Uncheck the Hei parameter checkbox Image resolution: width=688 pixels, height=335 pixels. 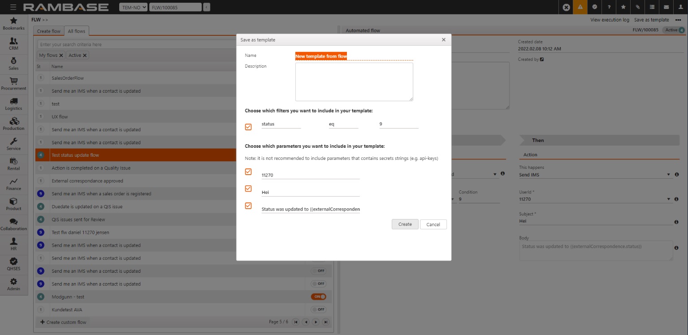248,189
